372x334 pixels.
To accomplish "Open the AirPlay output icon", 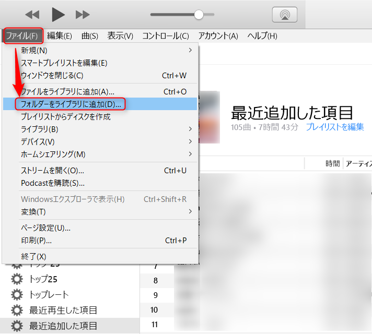I will 285,15.
